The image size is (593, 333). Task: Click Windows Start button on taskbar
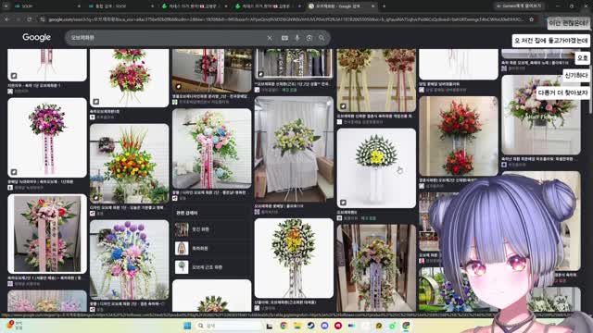[187, 326]
